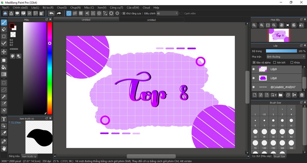The width and height of the screenshot is (307, 163).
Task: Zoom out on the navigator
Action: [274, 25]
